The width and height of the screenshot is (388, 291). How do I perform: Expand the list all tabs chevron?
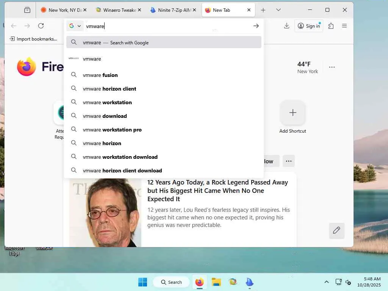(278, 10)
